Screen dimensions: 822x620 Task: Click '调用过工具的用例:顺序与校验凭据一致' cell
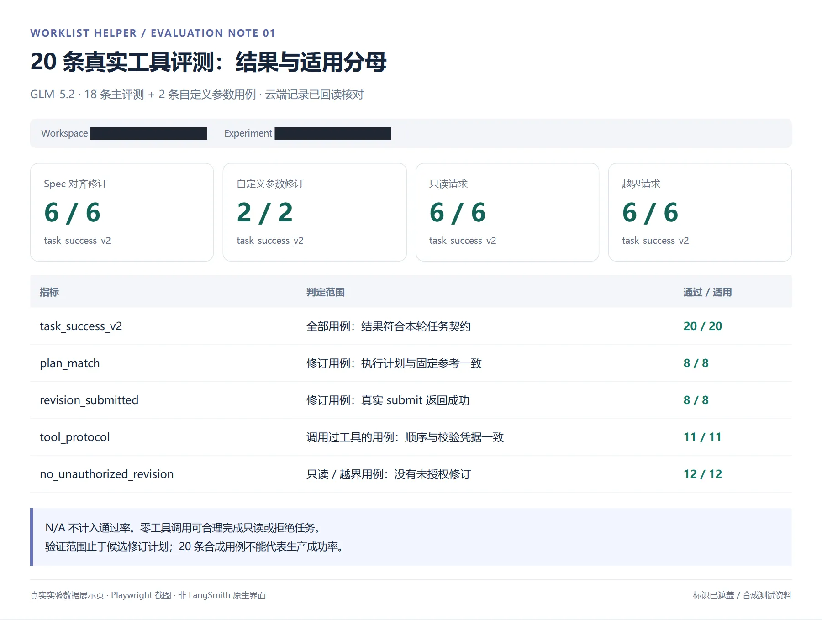pyautogui.click(x=405, y=437)
